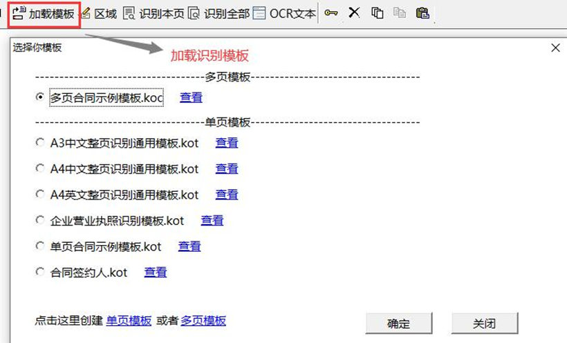567x343 pixels.
Task: Click the greyed-out duplicate pages icon
Action: [x=400, y=13]
